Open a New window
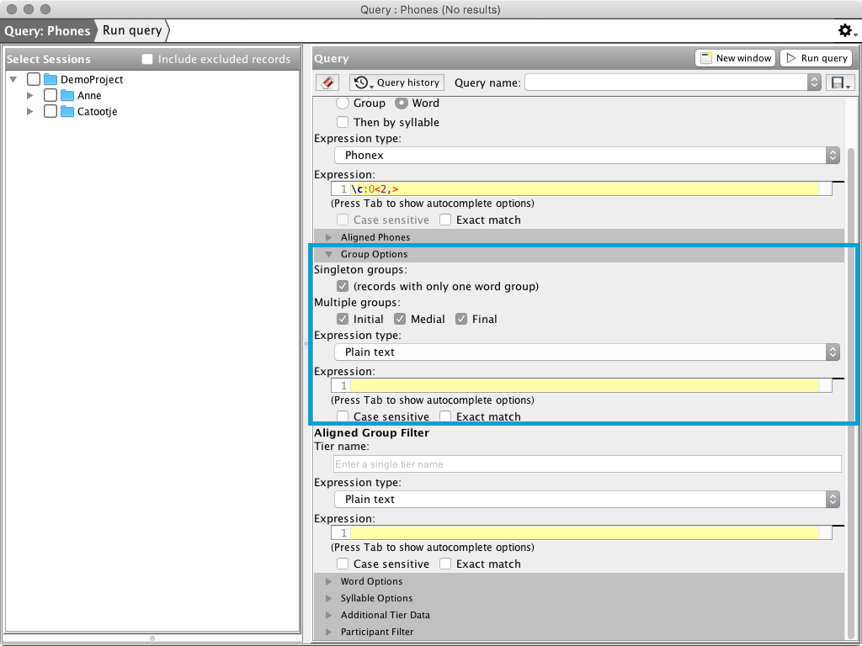This screenshot has width=862, height=646. [x=736, y=58]
